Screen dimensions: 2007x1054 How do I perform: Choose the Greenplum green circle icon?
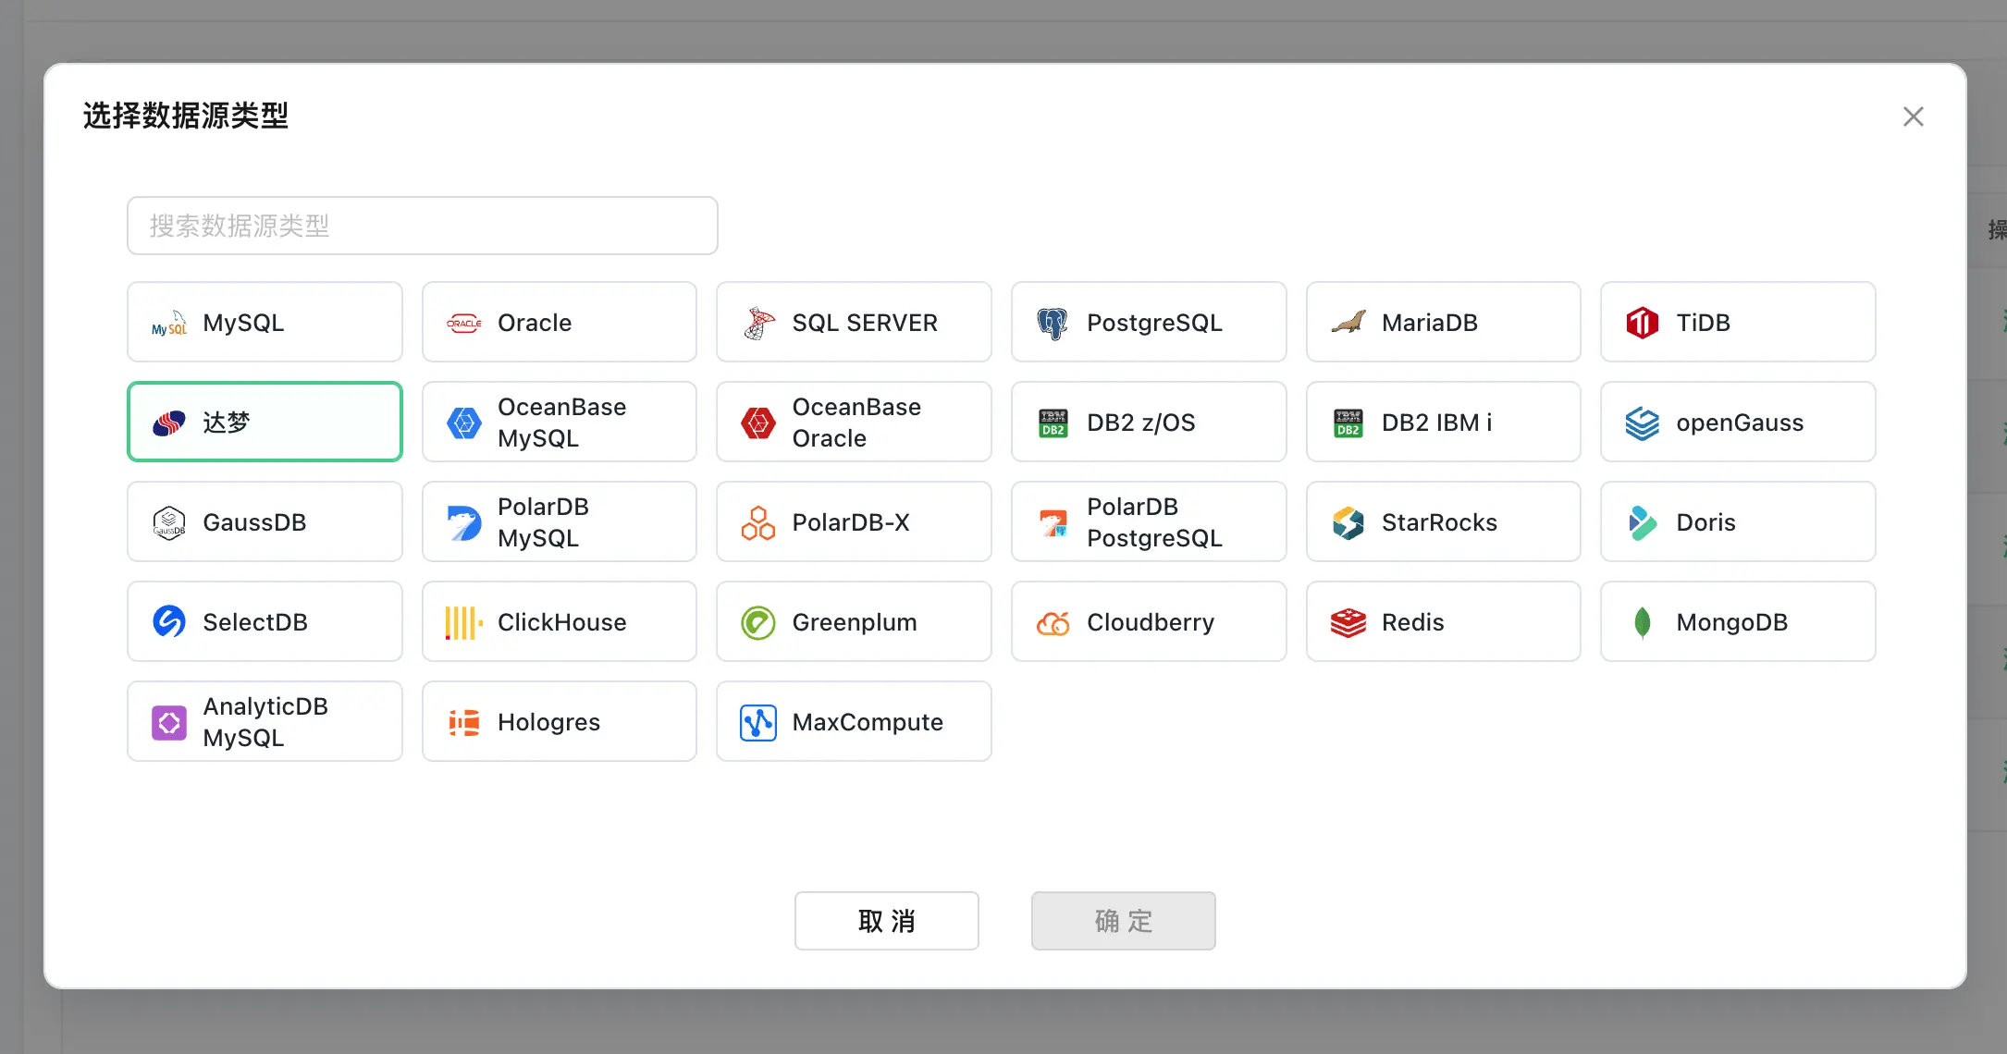click(758, 622)
